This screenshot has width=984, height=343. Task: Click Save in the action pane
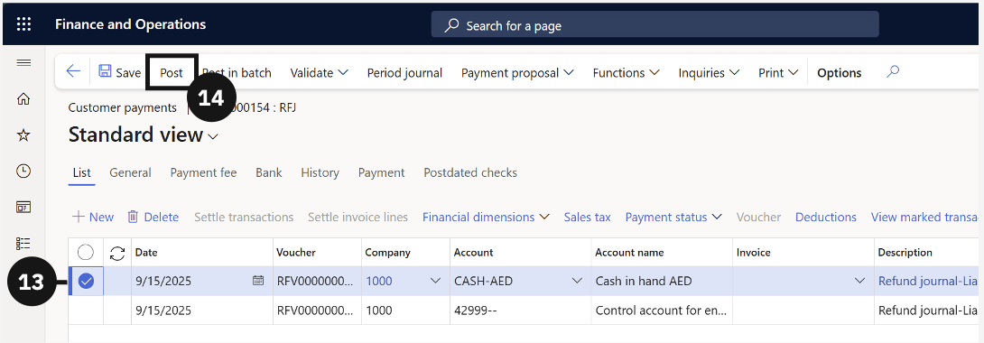[x=120, y=73]
